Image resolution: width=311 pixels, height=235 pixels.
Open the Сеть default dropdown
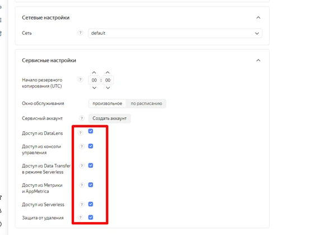tap(175, 33)
